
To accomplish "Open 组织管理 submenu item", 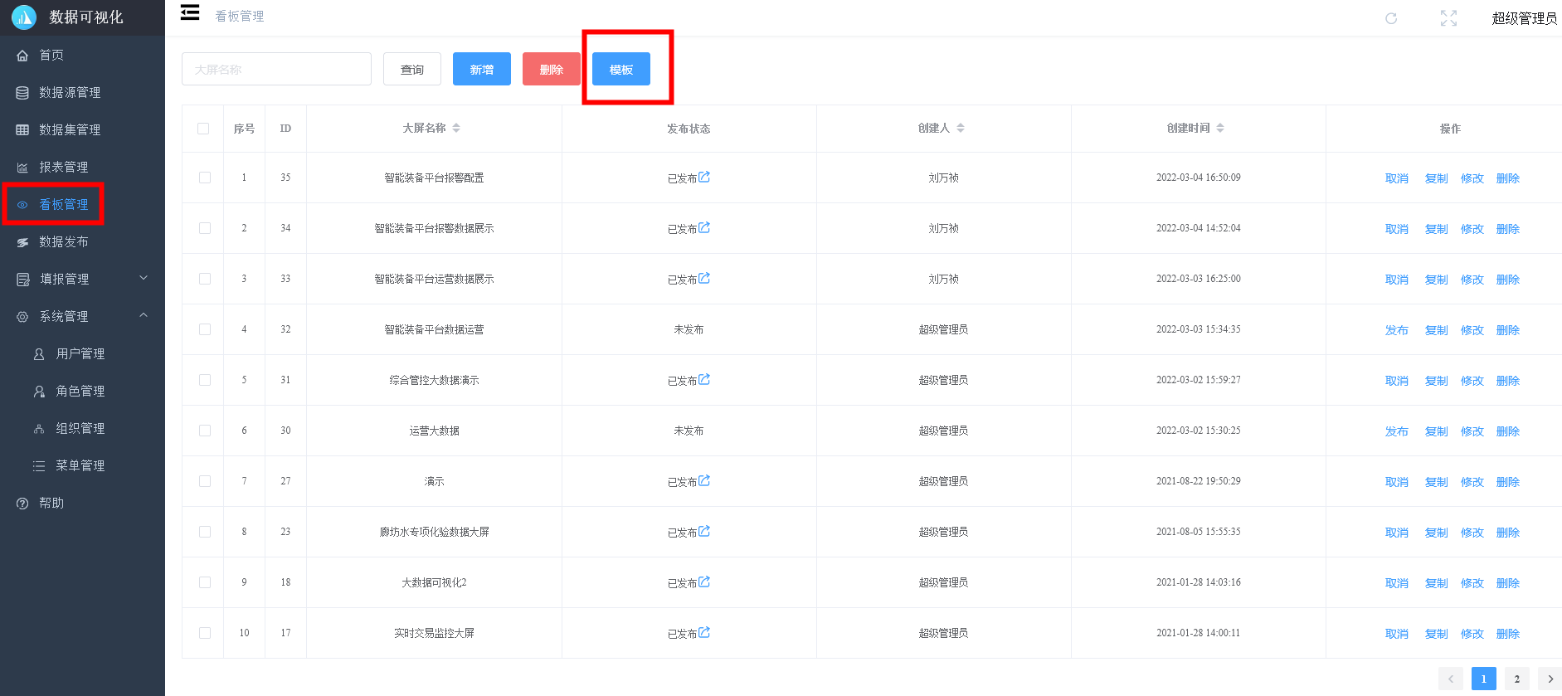I will (82, 428).
